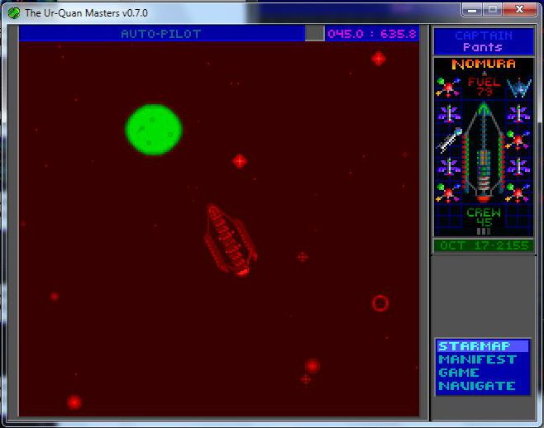Click the flagship diagram in the status panel

(484, 153)
